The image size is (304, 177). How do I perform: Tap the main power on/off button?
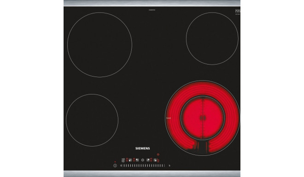click(115, 165)
